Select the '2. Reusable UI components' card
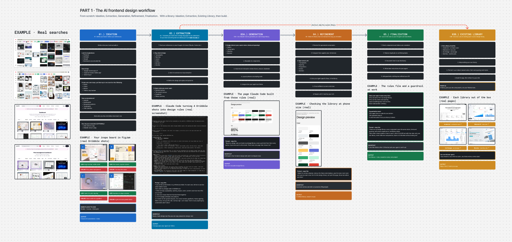The height and width of the screenshot is (242, 512). pos(252,61)
